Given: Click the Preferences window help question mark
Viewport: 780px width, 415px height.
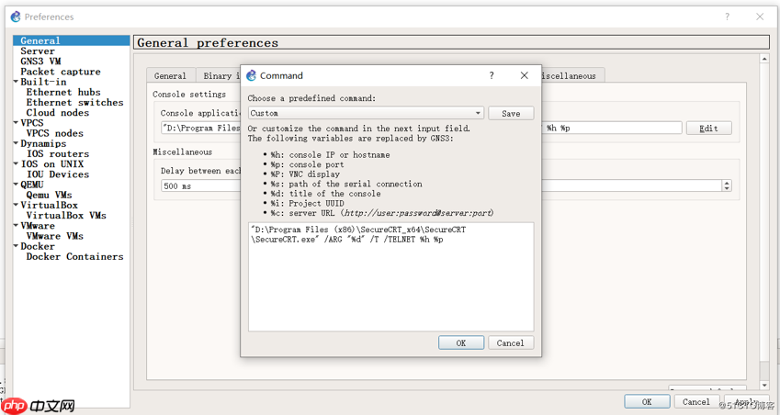Looking at the screenshot, I should click(728, 17).
